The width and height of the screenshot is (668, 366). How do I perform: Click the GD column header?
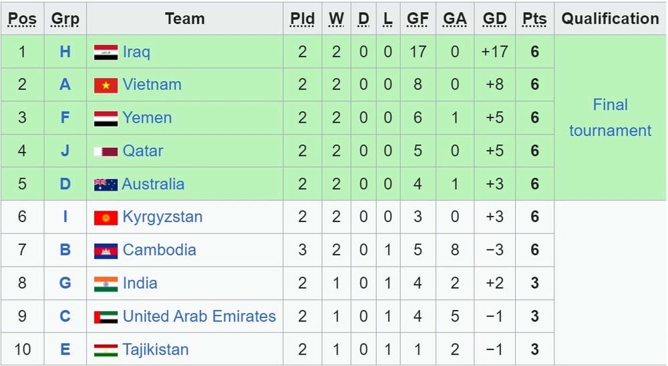tap(494, 19)
